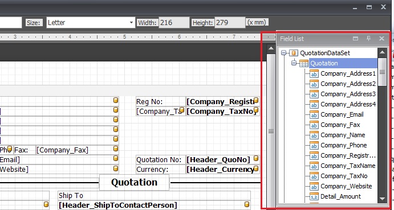Click the Field List scrollbar thumb
The height and width of the screenshot is (210, 394).
click(x=382, y=72)
